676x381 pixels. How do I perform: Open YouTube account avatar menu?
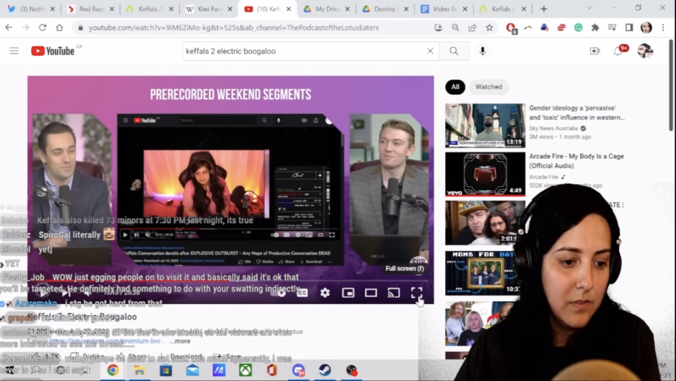coord(645,51)
